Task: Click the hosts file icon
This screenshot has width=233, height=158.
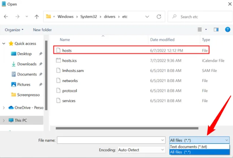Action: (x=58, y=50)
